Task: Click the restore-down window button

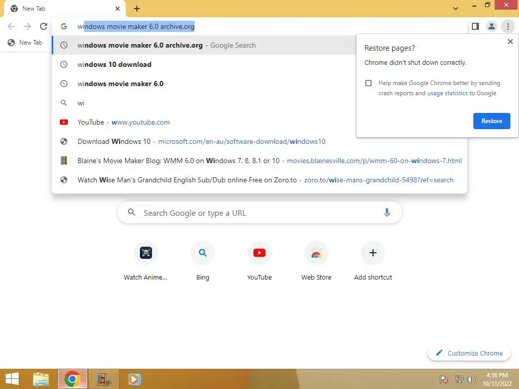Action: tap(487, 5)
